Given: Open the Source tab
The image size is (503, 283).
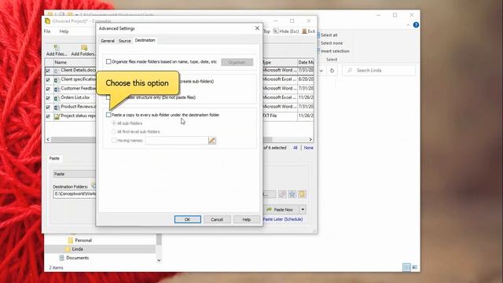Looking at the screenshot, I should point(124,41).
